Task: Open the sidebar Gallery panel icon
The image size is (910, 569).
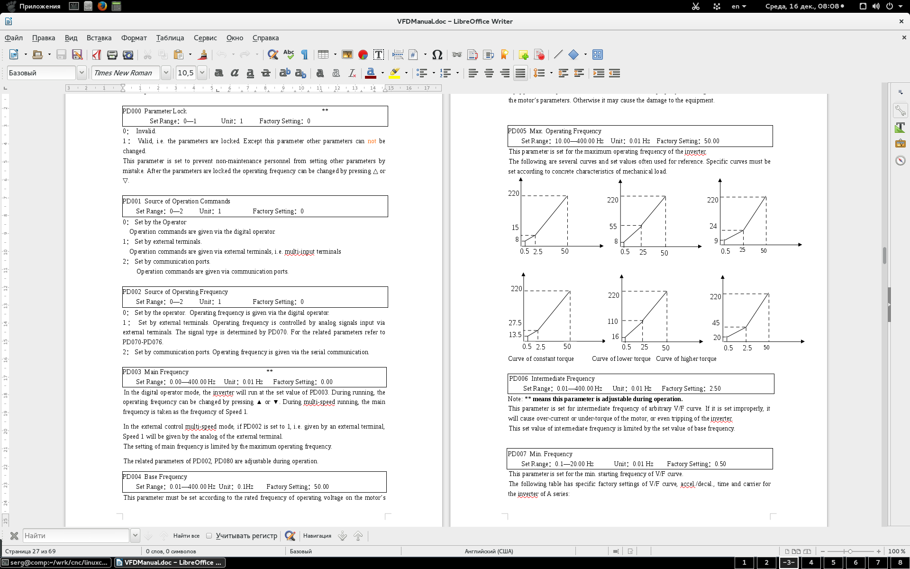Action: pyautogui.click(x=900, y=144)
